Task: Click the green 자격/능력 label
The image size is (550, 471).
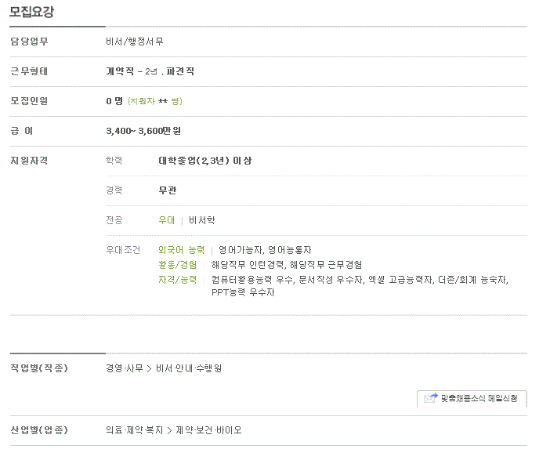Action: pos(178,280)
